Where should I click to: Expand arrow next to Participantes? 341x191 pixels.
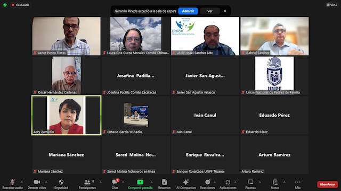click(x=101, y=182)
